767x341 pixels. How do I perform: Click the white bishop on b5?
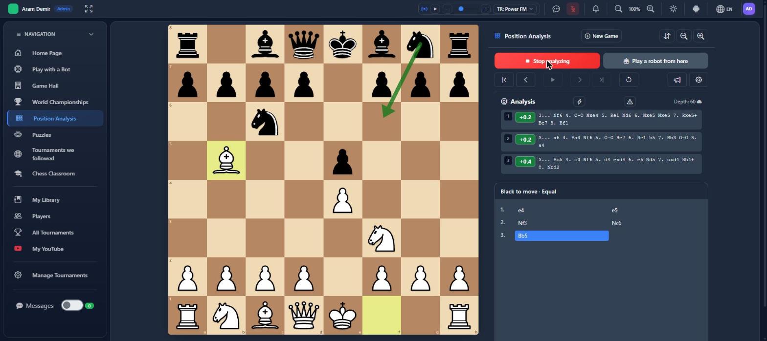coord(226,160)
